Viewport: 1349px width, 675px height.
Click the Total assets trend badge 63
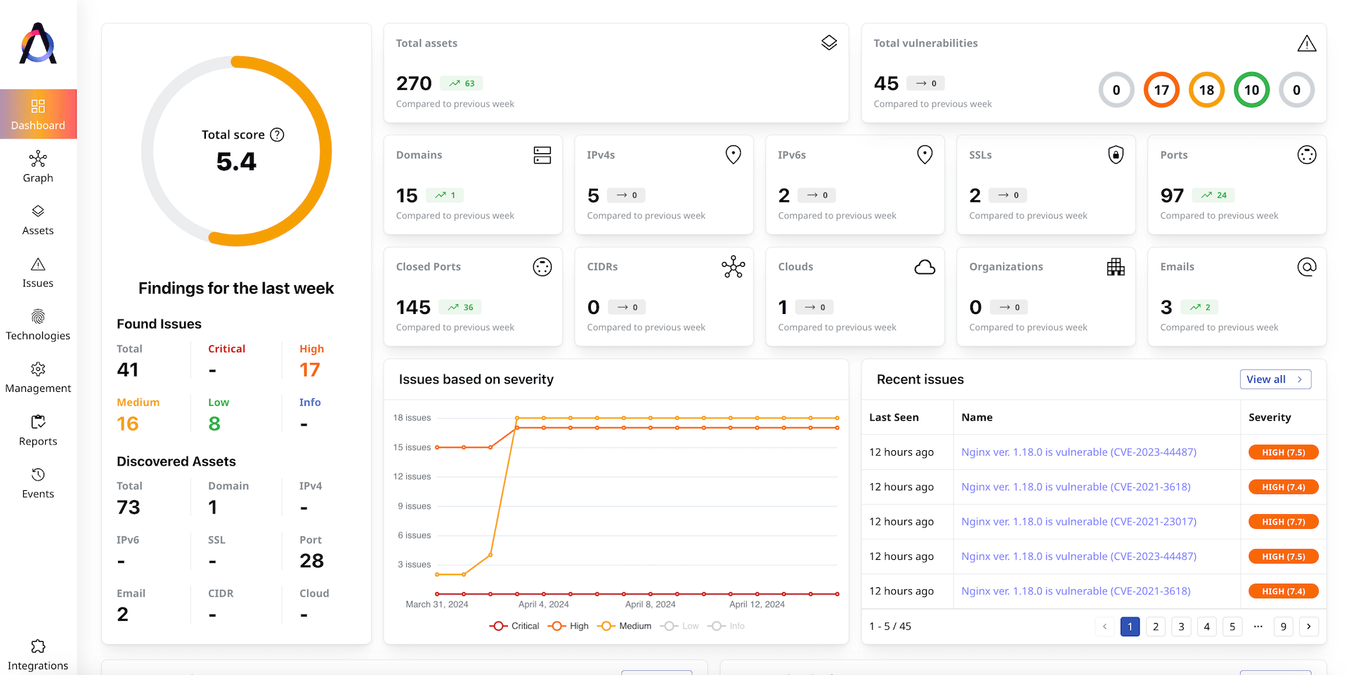462,84
